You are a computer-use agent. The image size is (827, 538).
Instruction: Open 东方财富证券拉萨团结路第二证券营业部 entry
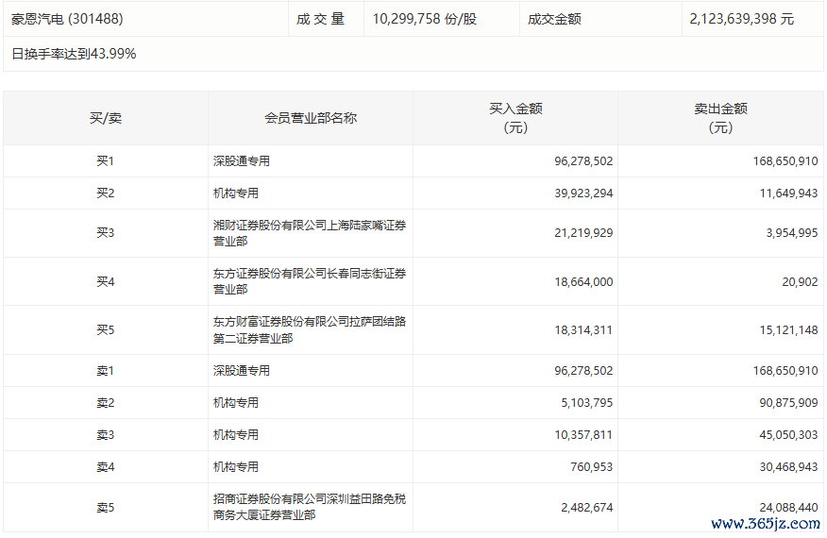(310, 329)
